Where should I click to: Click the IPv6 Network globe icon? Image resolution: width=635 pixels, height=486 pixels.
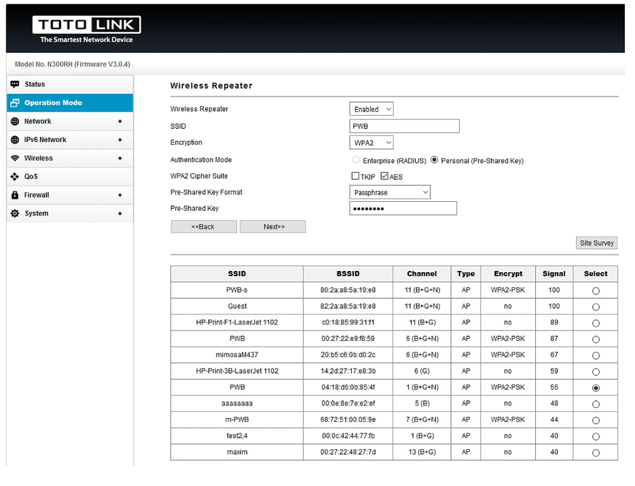pyautogui.click(x=15, y=140)
